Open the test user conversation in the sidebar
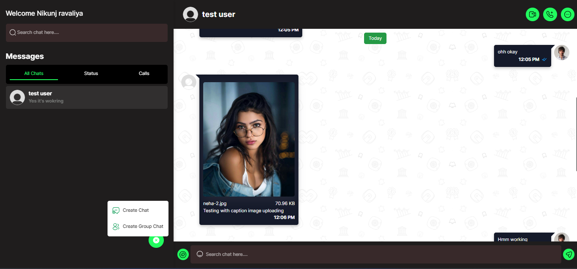 click(x=86, y=97)
